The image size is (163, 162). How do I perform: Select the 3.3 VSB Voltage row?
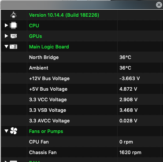click(81, 110)
